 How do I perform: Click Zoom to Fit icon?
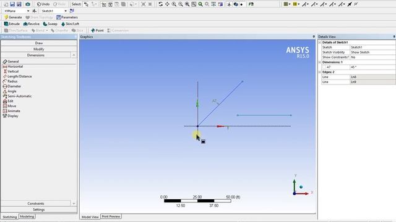[x=187, y=4]
